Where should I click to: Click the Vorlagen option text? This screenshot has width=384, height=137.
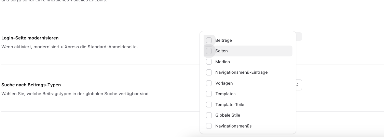click(224, 83)
